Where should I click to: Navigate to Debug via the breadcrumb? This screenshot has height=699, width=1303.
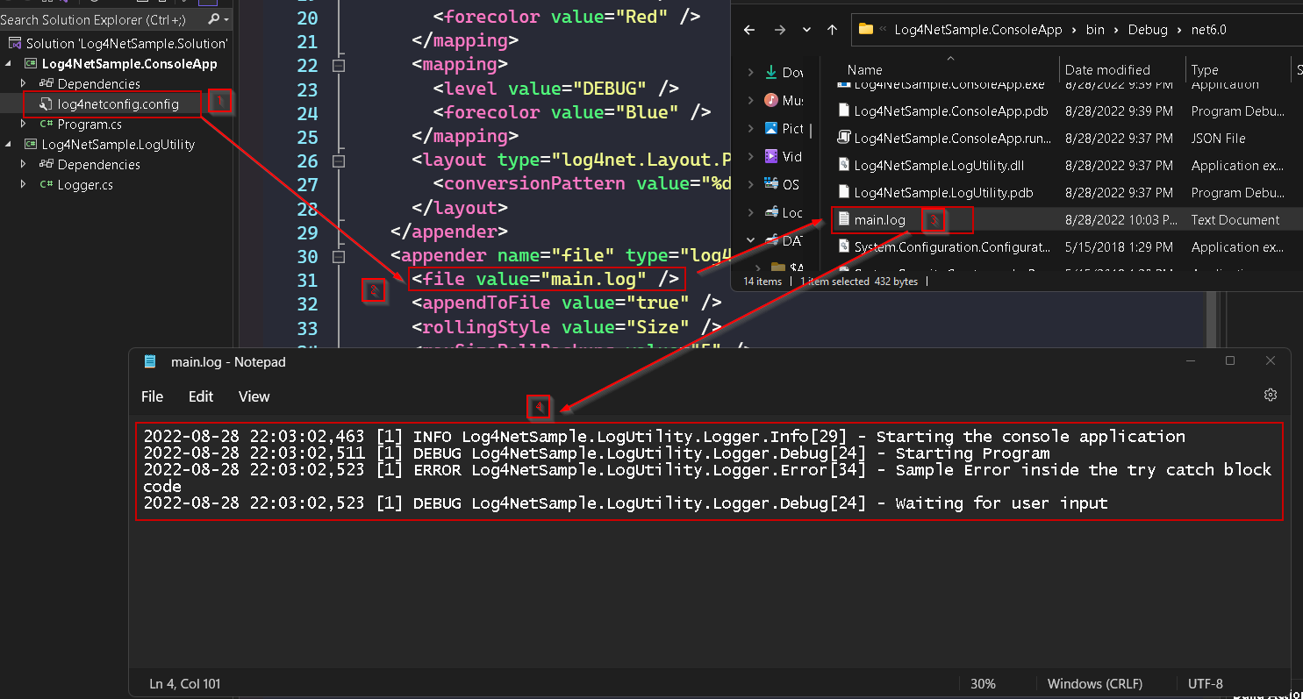point(1148,29)
